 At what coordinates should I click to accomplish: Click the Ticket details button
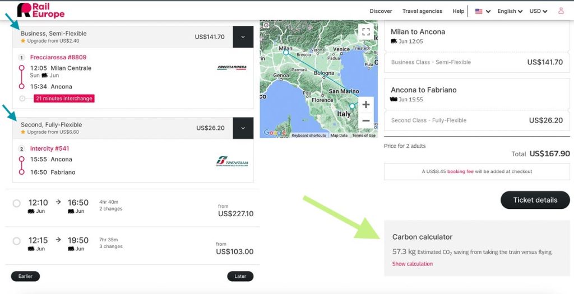[535, 200]
